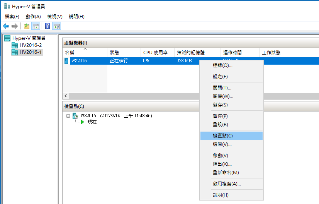Choose 暫停(P) from the context menu
The image size is (319, 204).
(231, 116)
